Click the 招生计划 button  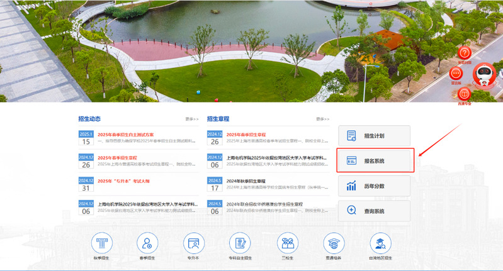374,136
